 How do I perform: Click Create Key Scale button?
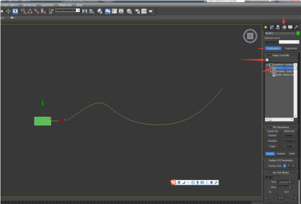point(272,146)
